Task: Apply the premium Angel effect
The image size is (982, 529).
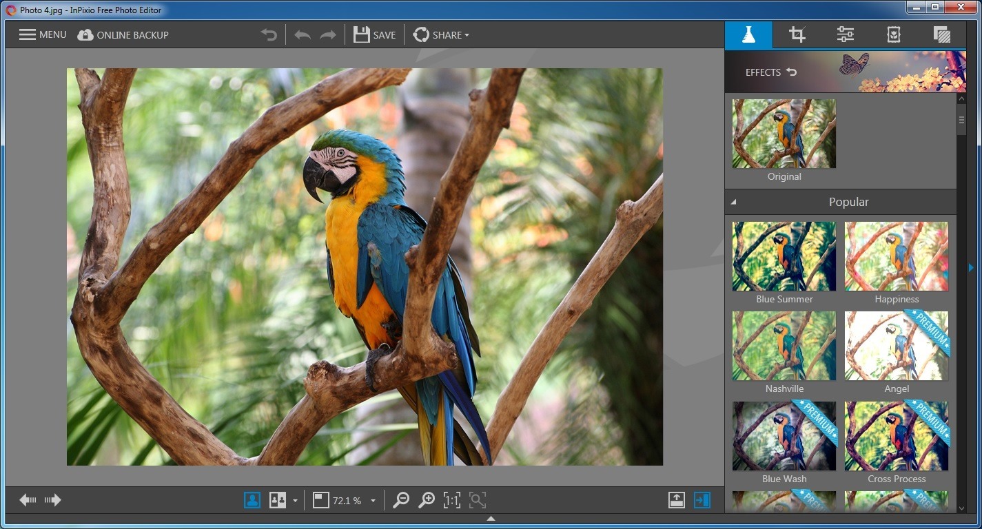Action: pos(897,346)
